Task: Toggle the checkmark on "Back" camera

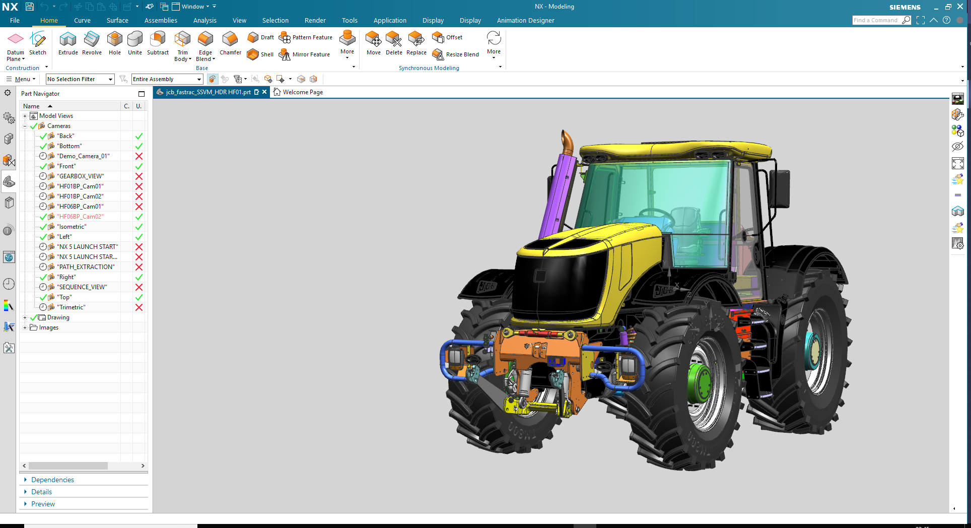Action: click(43, 136)
